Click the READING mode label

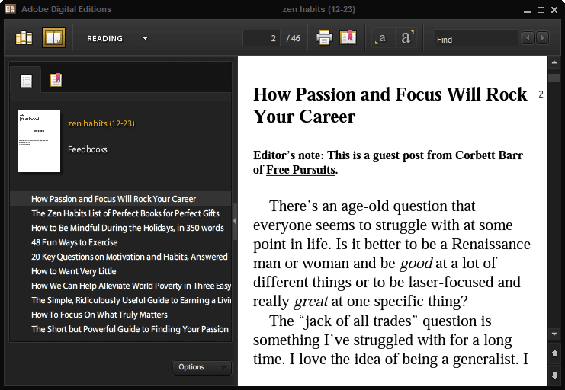click(x=105, y=39)
